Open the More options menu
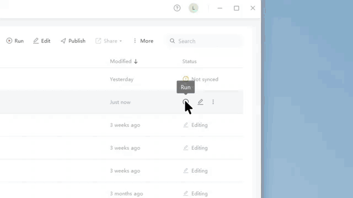The height and width of the screenshot is (198, 353). click(x=143, y=41)
